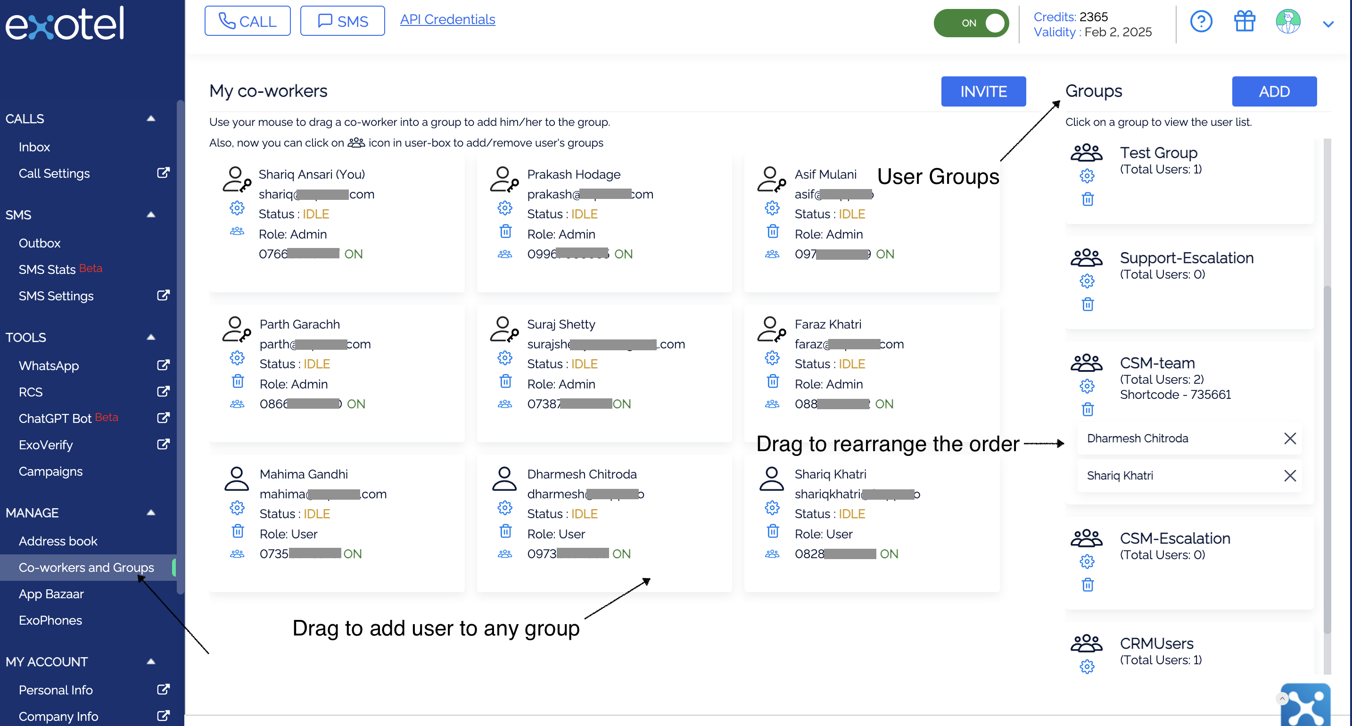Delete co-worker Asif Mulani with trash icon

coord(773,231)
